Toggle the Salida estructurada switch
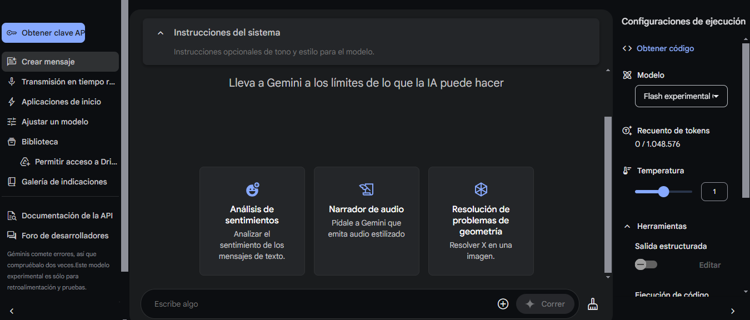 (x=646, y=264)
